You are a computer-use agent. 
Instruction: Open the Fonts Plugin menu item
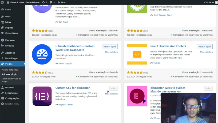[x=11, y=58]
